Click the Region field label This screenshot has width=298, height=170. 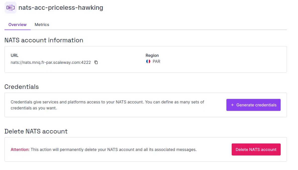152,55
